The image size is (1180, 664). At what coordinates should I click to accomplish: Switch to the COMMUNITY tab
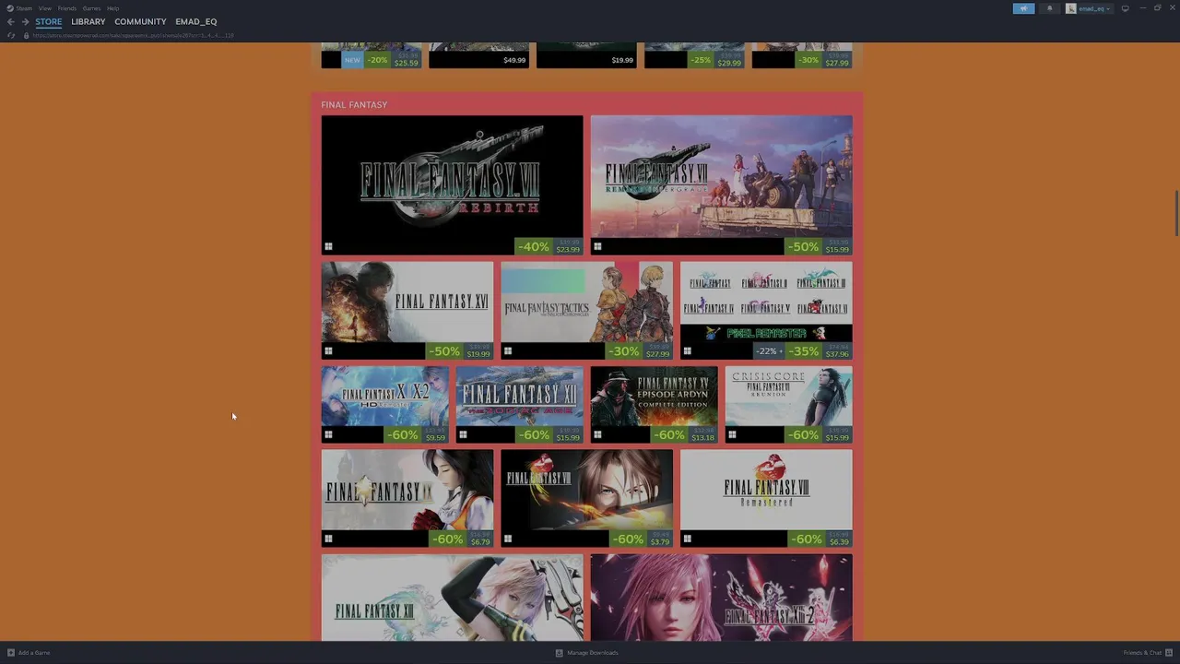(140, 21)
